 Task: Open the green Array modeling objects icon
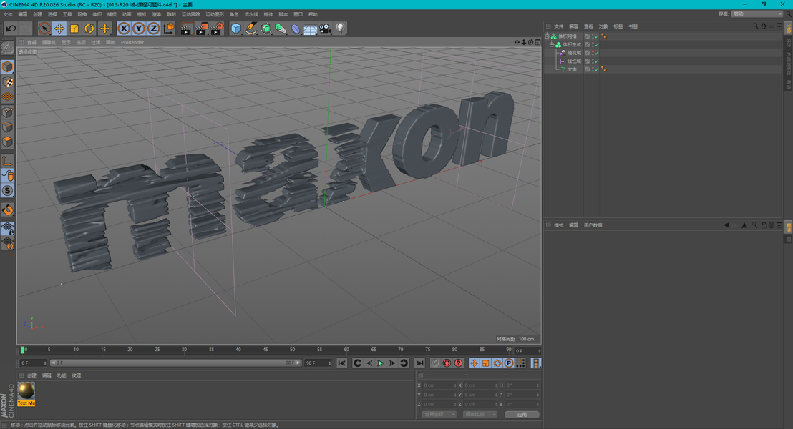(281, 29)
